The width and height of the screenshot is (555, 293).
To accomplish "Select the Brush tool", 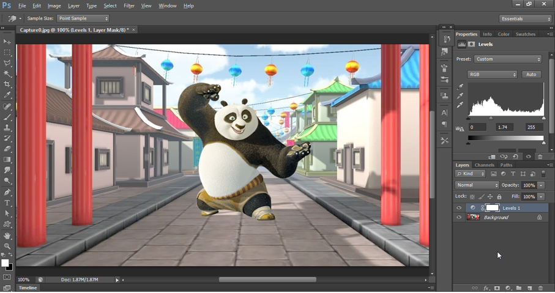I will tap(7, 117).
